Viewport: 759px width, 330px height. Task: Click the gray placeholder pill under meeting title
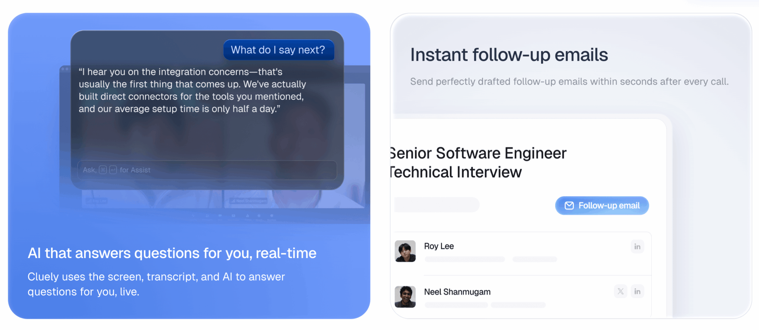click(437, 205)
